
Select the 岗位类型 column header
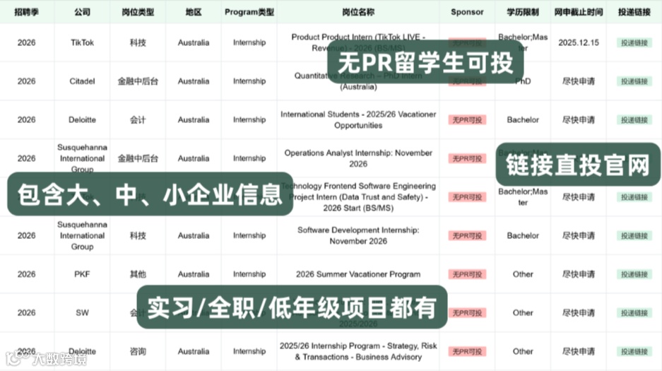pyautogui.click(x=138, y=12)
